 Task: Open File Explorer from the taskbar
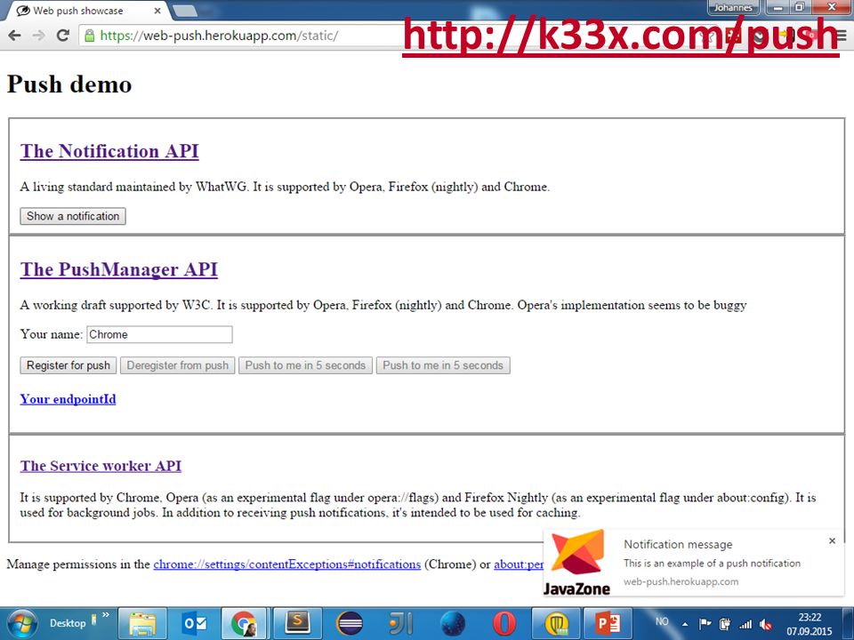(141, 624)
